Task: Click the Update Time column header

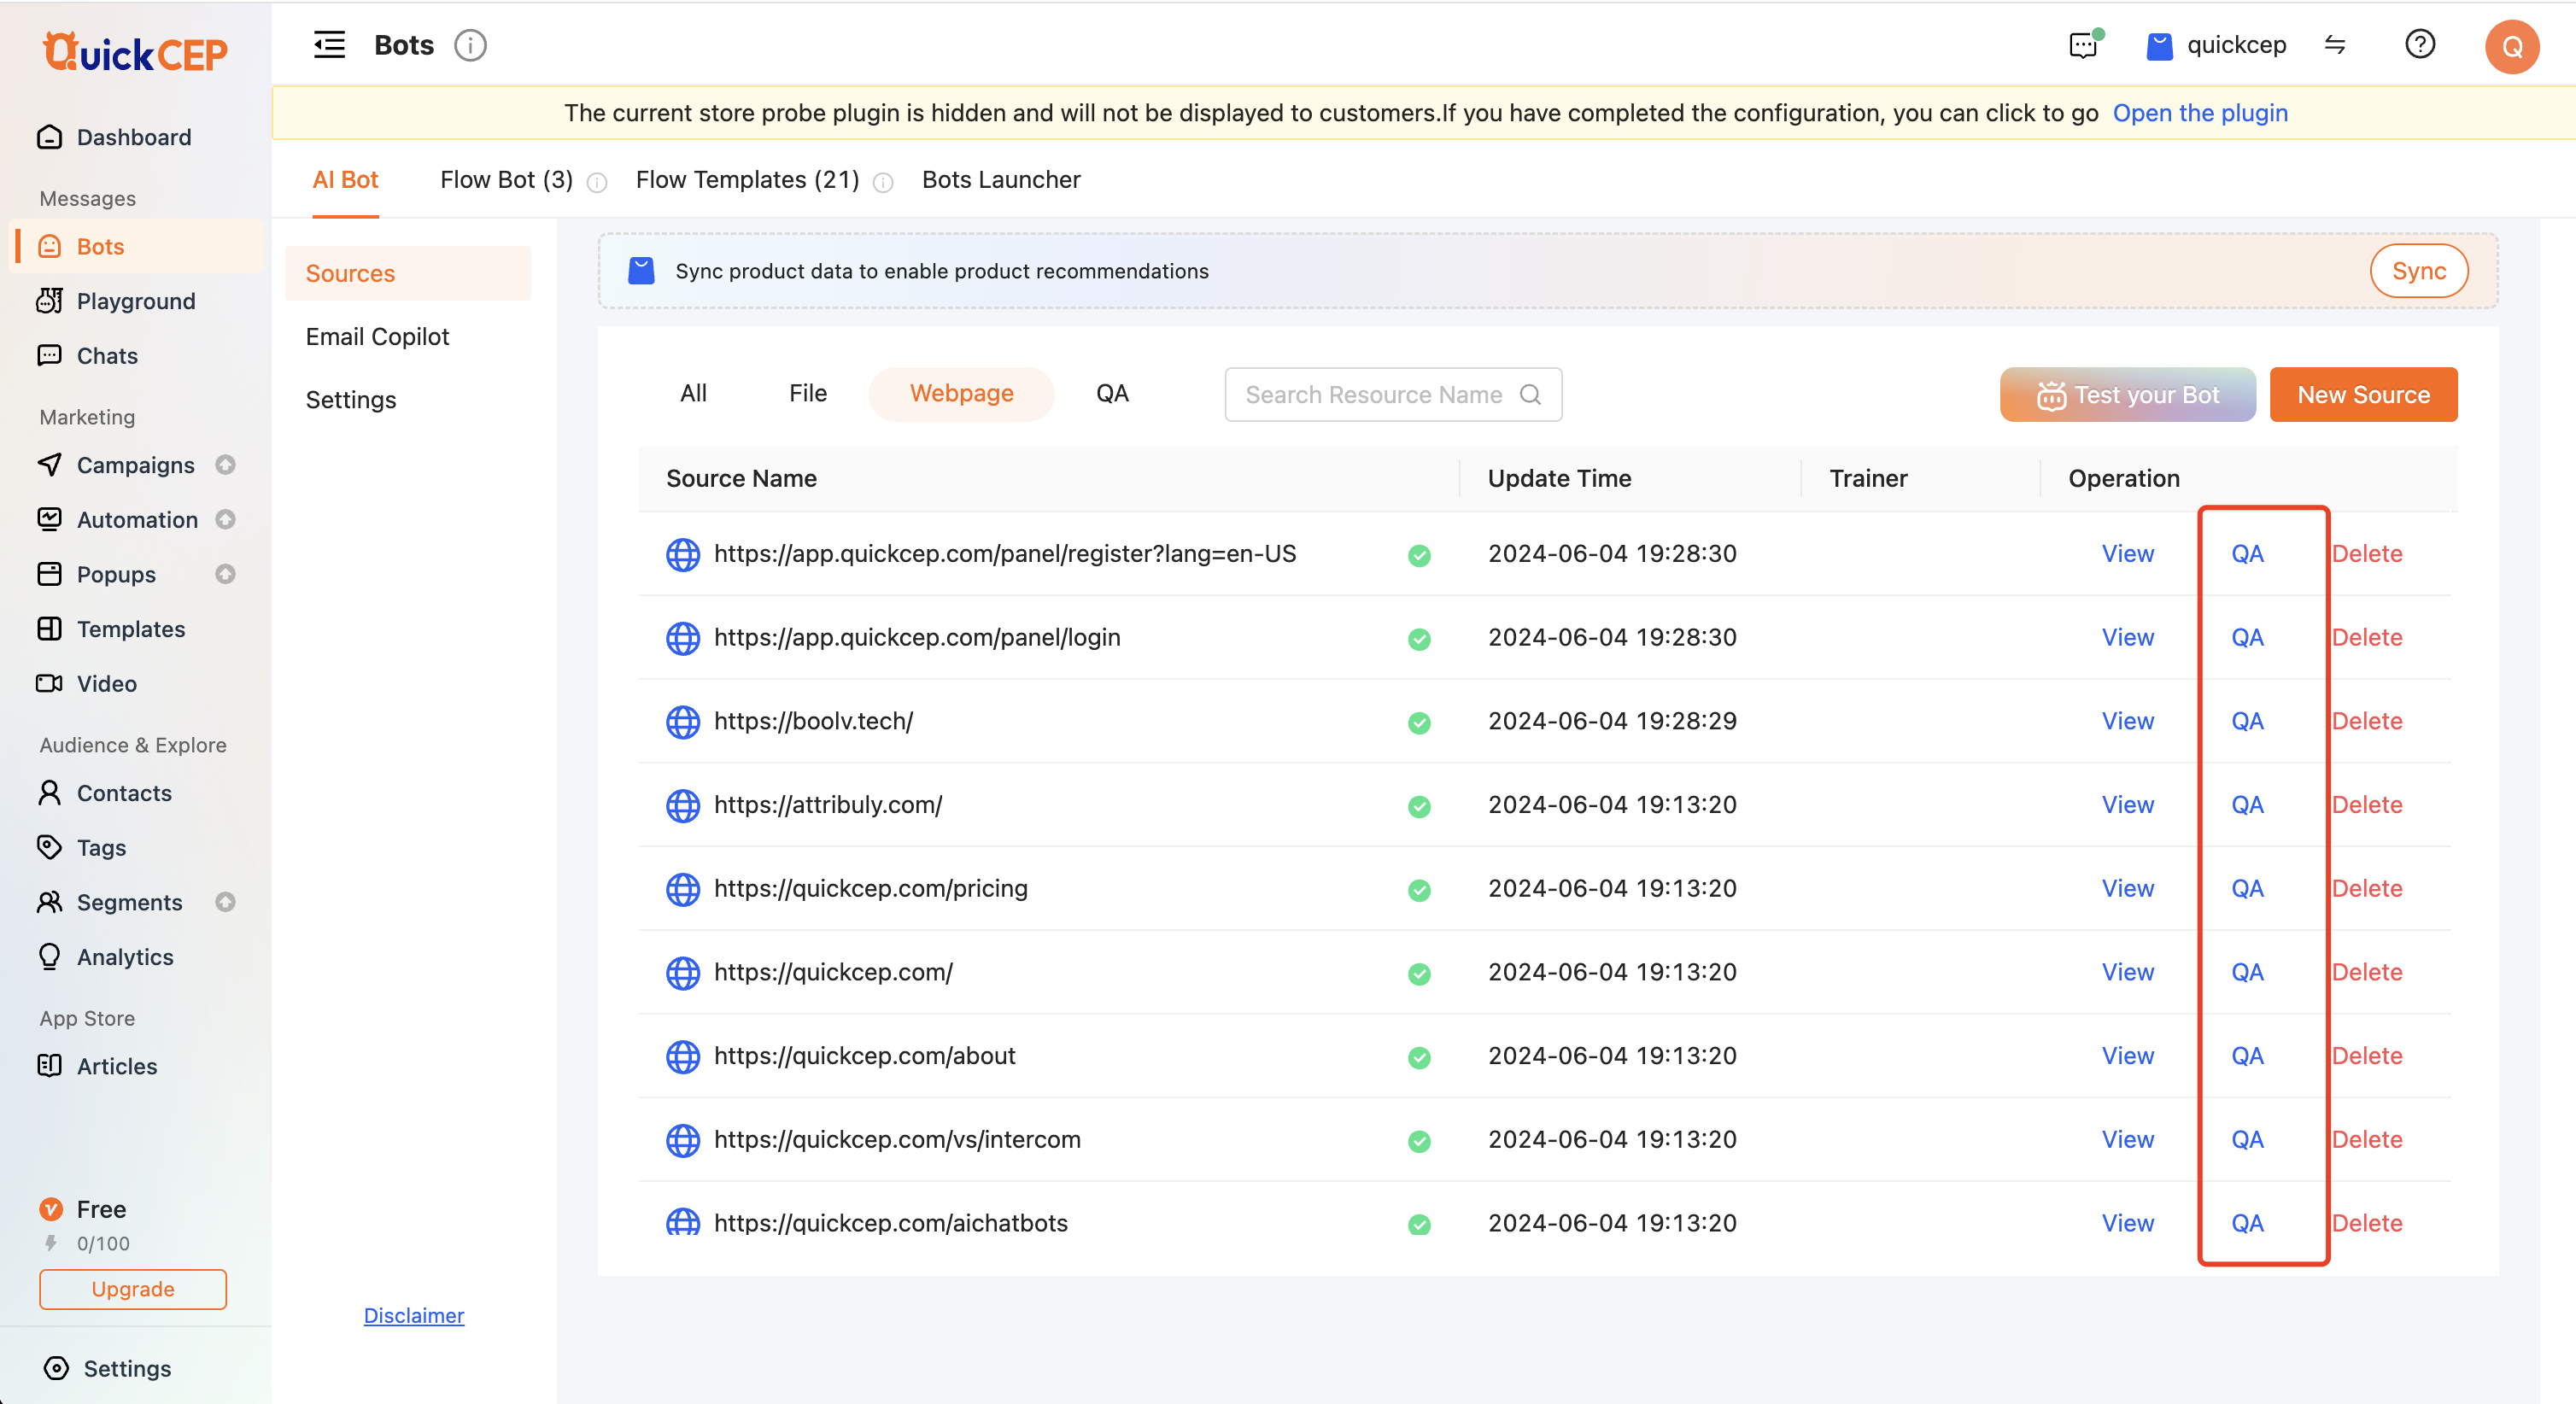Action: click(x=1559, y=478)
